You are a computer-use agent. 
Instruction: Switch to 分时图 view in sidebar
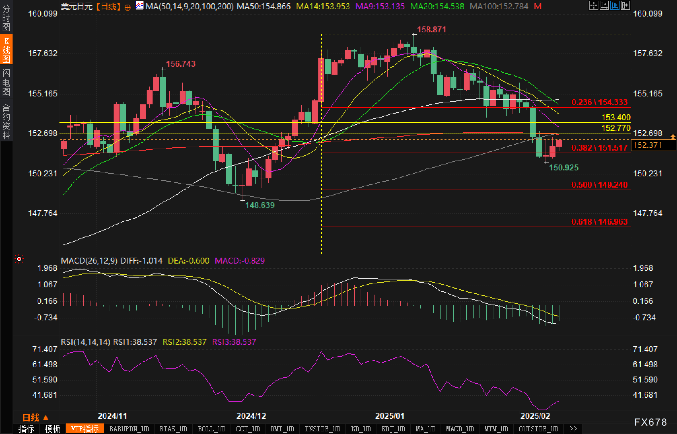(x=6, y=18)
